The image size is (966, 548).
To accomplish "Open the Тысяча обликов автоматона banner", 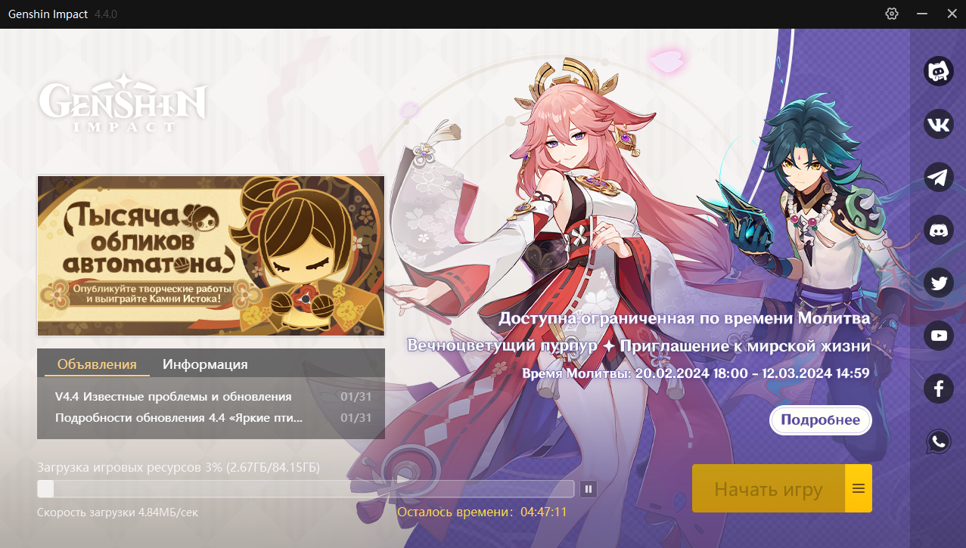I will [x=211, y=255].
